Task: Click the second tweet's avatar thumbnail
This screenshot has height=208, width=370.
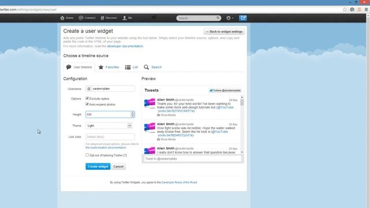Action: pos(150,128)
